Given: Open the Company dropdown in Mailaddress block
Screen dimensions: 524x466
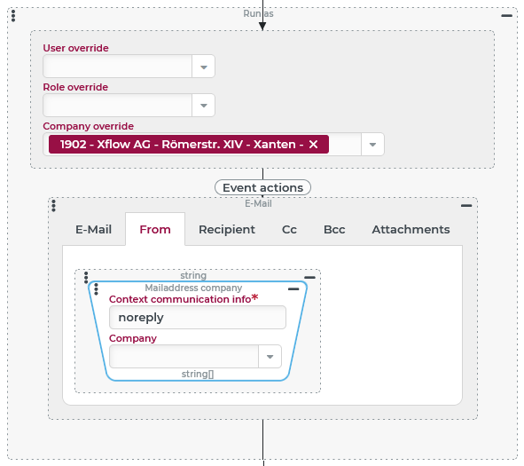Looking at the screenshot, I should pyautogui.click(x=270, y=357).
